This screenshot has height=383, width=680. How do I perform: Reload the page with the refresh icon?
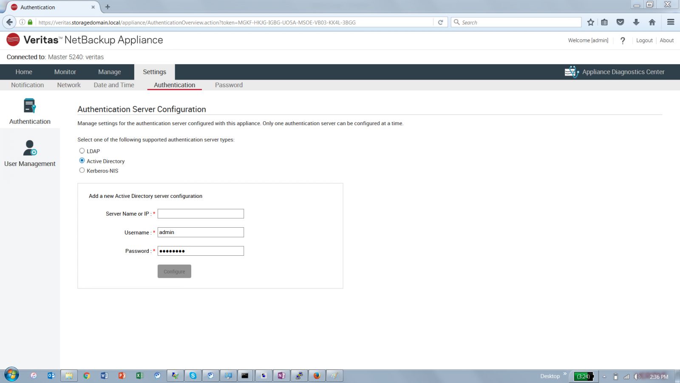pos(441,22)
